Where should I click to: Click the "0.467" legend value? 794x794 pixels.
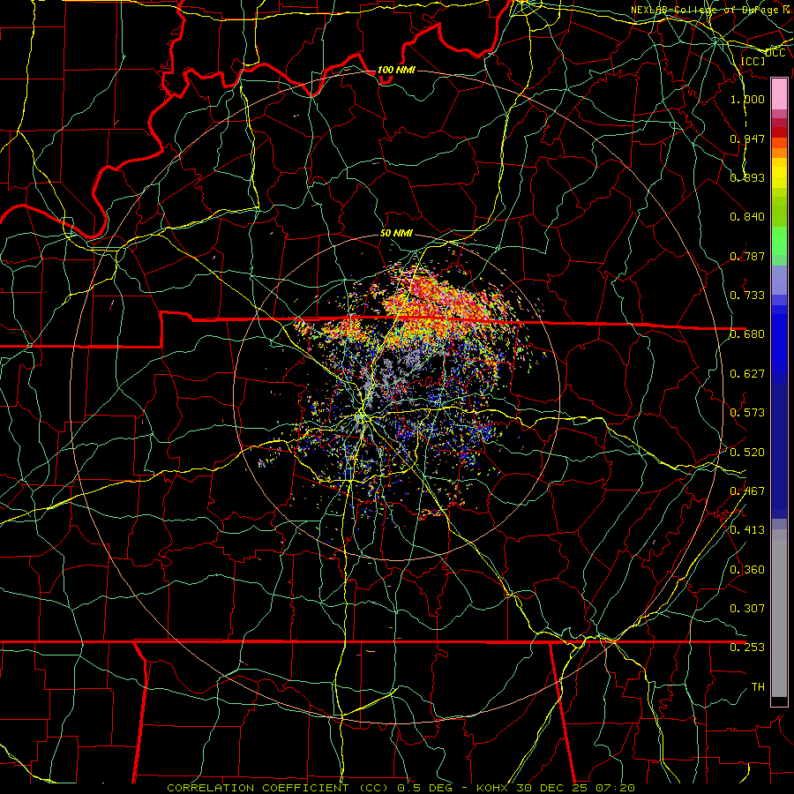coord(747,491)
